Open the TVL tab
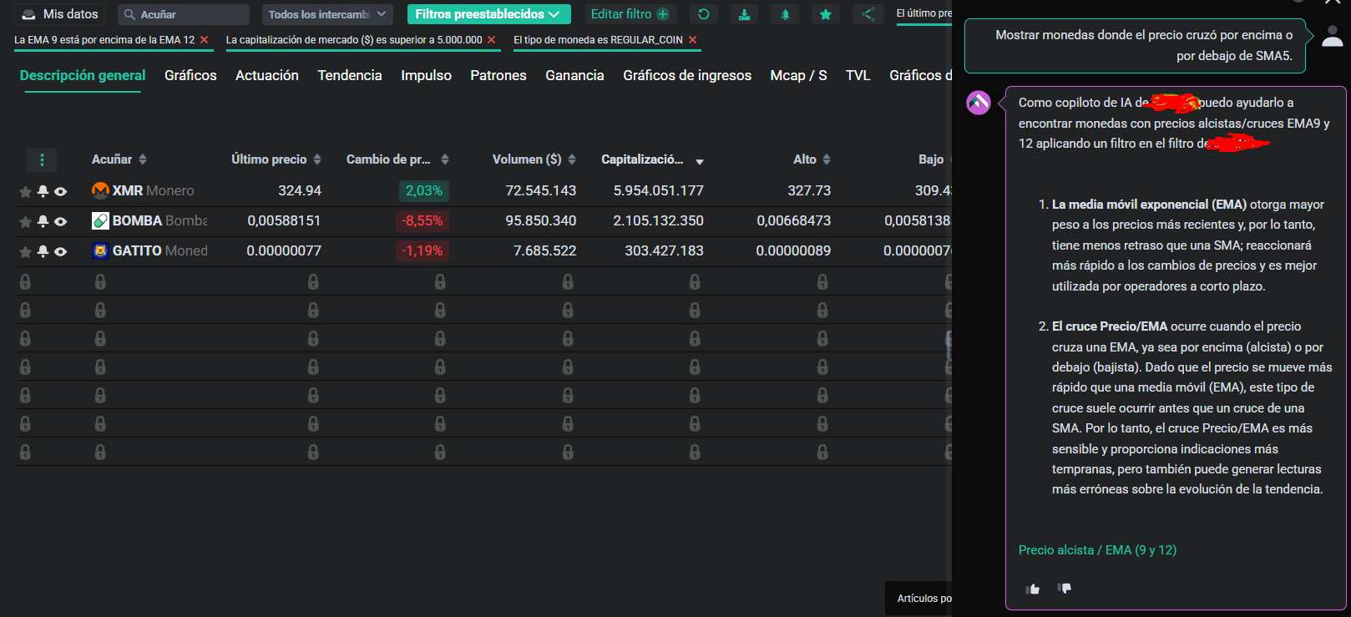Screen dimensions: 1351x617 point(858,75)
